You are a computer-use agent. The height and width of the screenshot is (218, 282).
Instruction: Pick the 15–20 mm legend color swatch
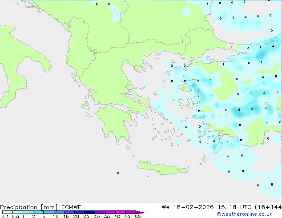tap(69, 212)
